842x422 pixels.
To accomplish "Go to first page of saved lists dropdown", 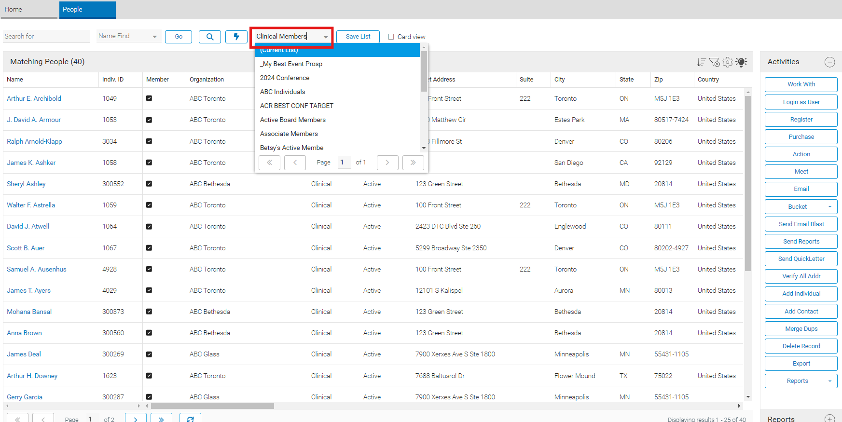I will click(269, 163).
